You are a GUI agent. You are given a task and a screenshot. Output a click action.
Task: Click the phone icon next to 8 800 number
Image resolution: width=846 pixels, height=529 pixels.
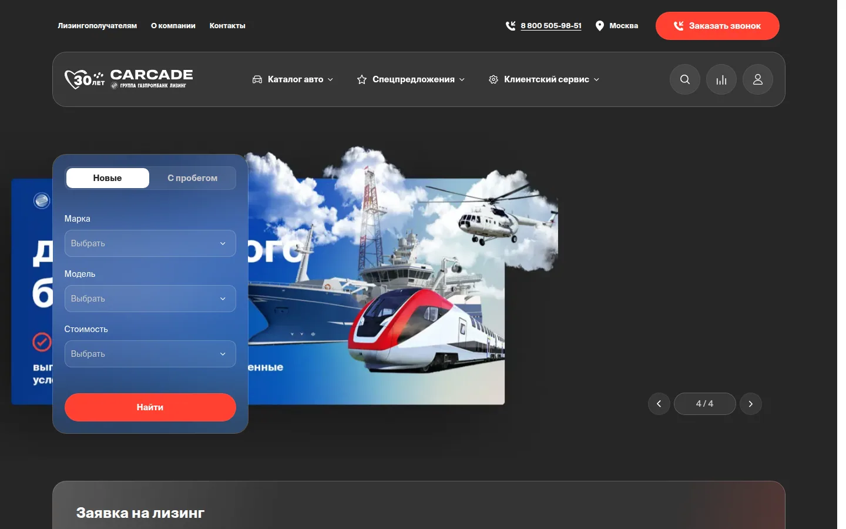(511, 26)
